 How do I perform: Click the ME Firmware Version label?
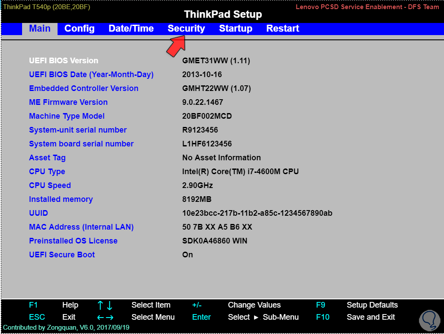pos(68,102)
